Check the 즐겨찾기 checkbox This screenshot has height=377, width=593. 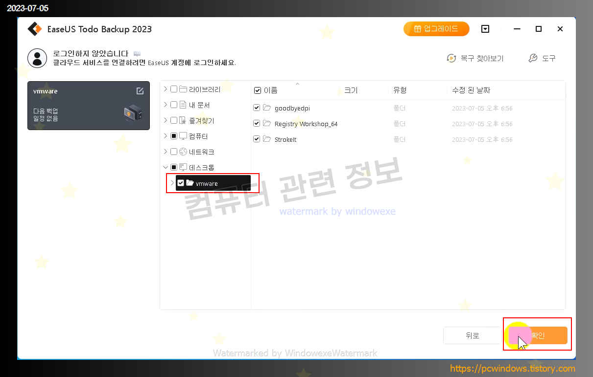174,121
